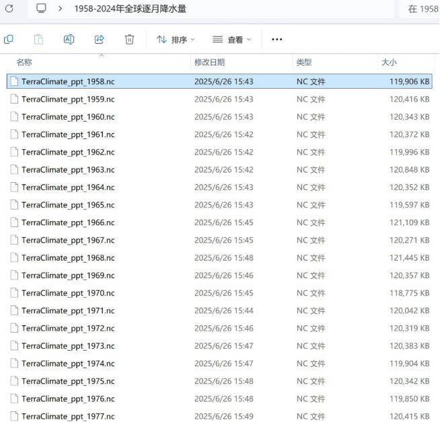Click the Refresh icon in the address bar
Viewport: 440px width, 422px height.
(x=9, y=9)
